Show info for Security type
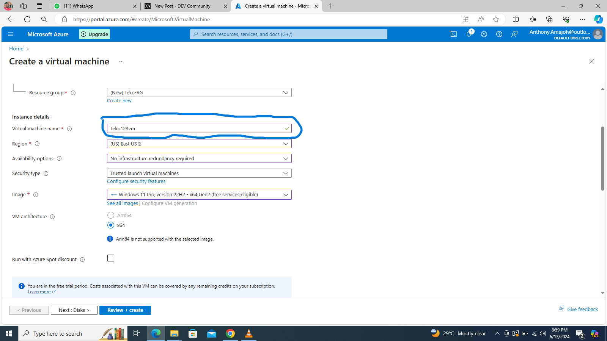607x341 pixels. 46,174
